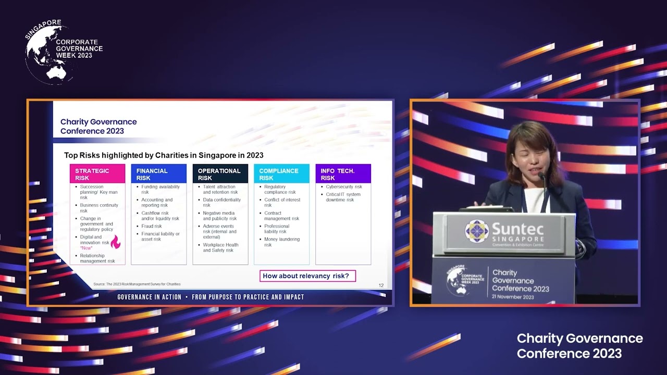This screenshot has width=667, height=375.
Task: Click 'Financial liability or asset risk' bullet
Action: point(160,236)
